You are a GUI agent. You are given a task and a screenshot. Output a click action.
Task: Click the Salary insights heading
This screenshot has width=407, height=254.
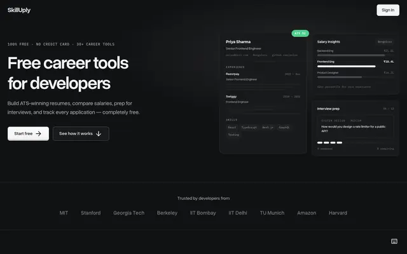pyautogui.click(x=328, y=42)
